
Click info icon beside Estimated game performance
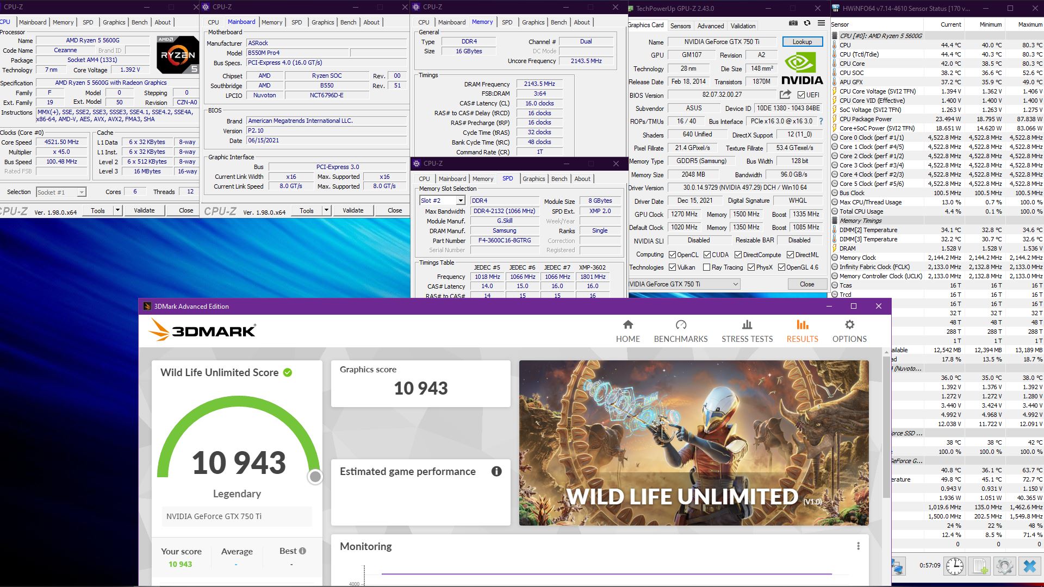(496, 471)
